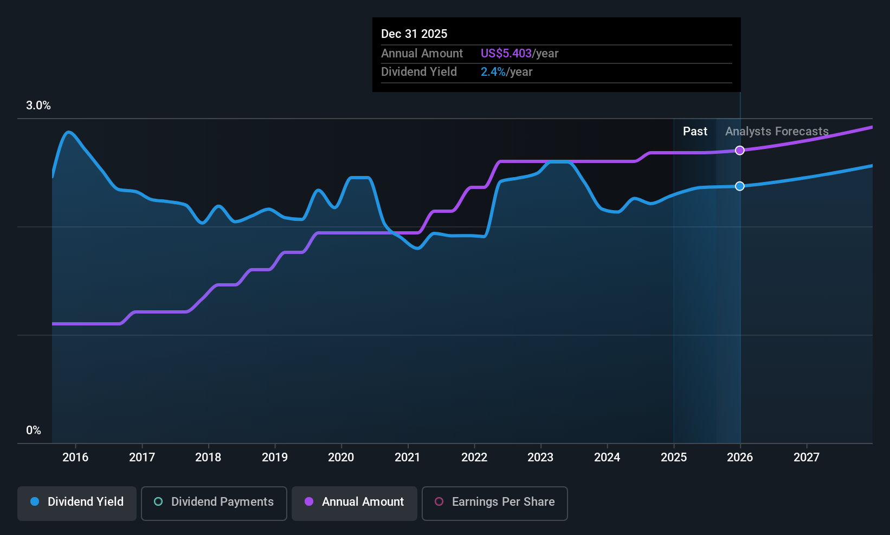Screen dimensions: 890x535
Task: Click the Dec 31 2025 tooltip date
Action: click(414, 34)
